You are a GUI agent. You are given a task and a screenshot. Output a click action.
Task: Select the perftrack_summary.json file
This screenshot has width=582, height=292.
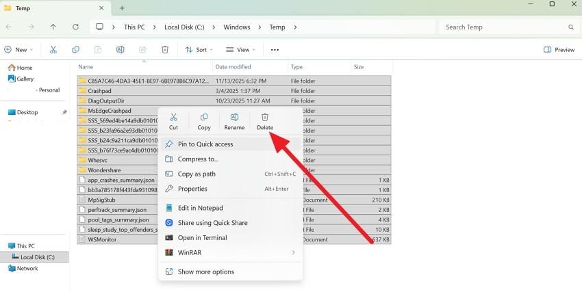[118, 210]
